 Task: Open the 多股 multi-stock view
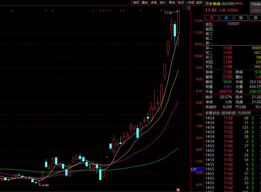(154, 3)
